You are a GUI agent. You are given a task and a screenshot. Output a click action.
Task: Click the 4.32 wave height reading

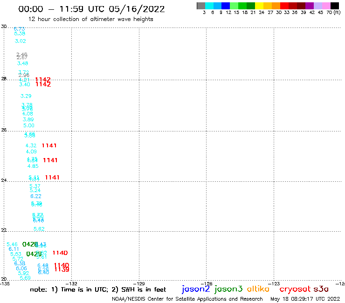pyautogui.click(x=31, y=145)
